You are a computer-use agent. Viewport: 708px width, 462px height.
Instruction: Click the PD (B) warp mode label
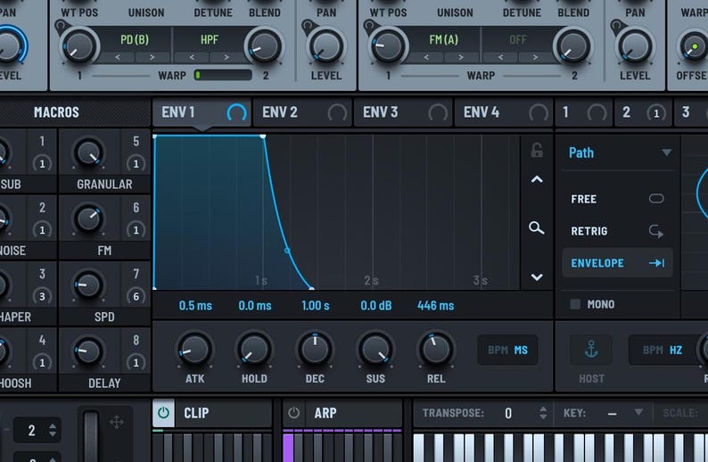coord(135,39)
